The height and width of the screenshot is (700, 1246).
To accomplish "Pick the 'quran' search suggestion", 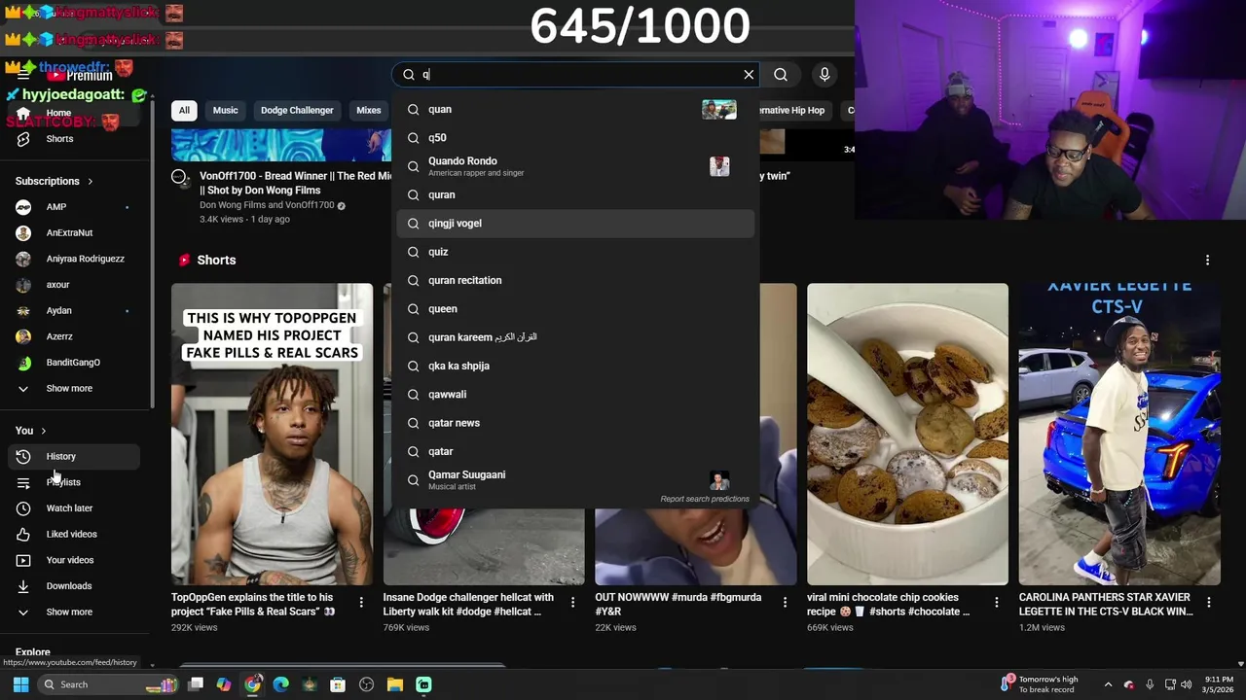I will tap(575, 194).
